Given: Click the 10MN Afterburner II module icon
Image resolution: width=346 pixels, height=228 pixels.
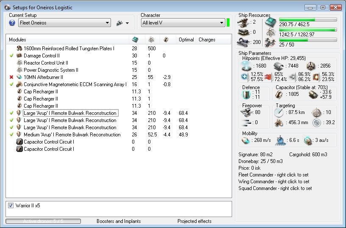Looking at the screenshot, I should tap(19, 77).
